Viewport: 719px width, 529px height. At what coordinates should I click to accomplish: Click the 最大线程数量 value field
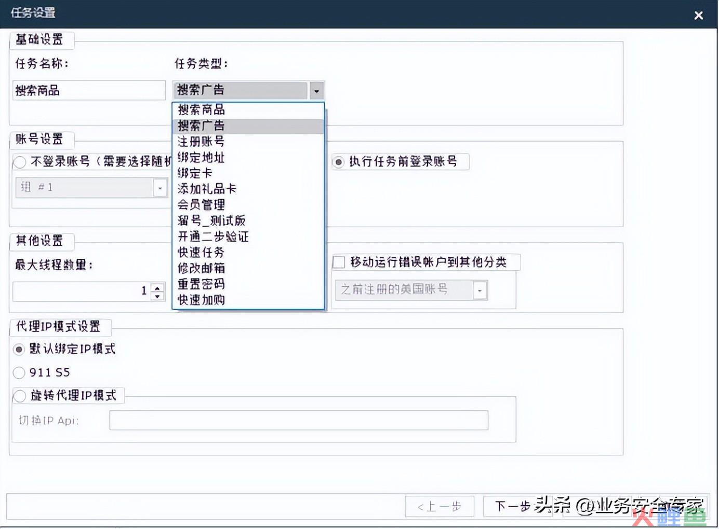(x=82, y=291)
